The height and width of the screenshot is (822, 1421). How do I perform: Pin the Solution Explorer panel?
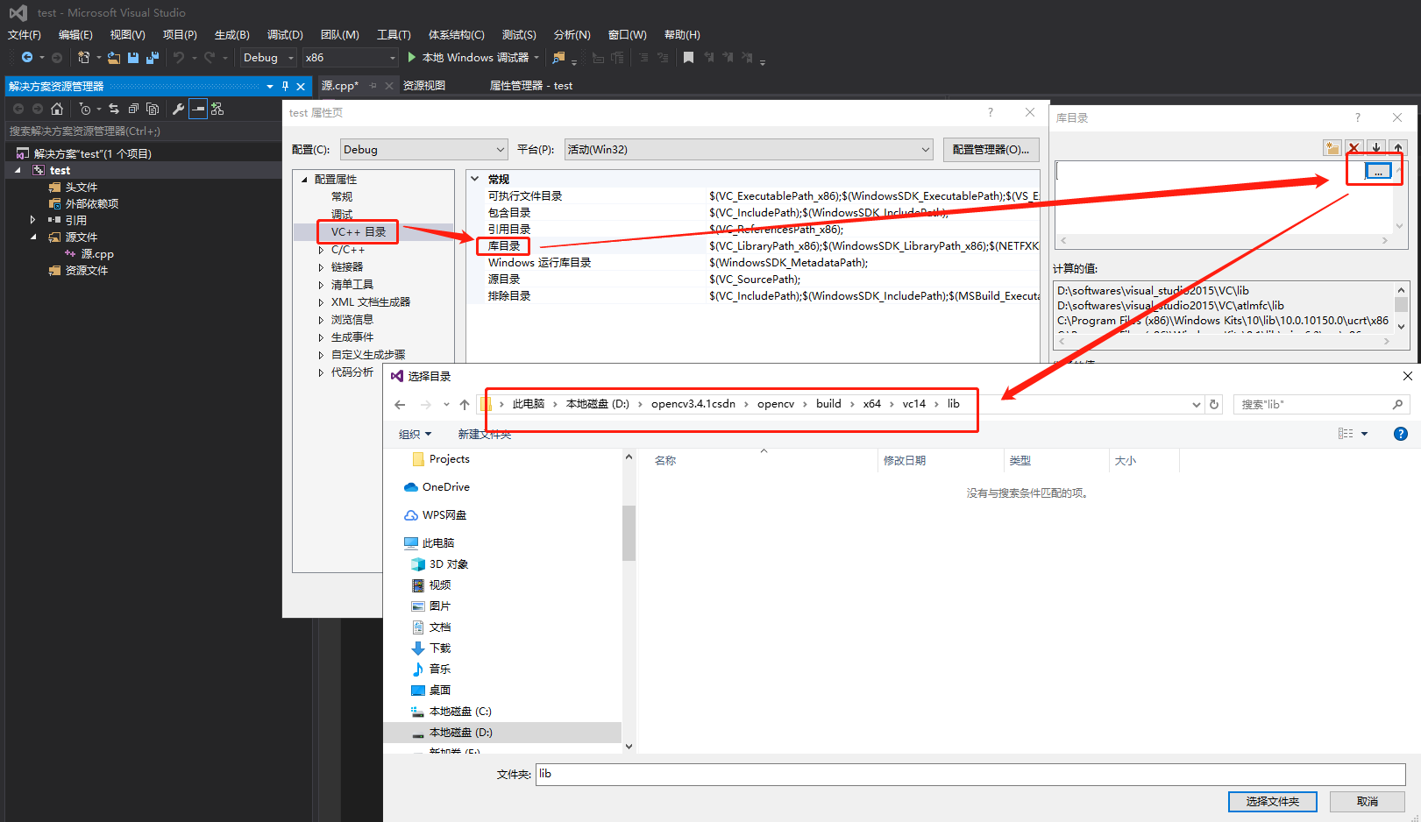(285, 86)
